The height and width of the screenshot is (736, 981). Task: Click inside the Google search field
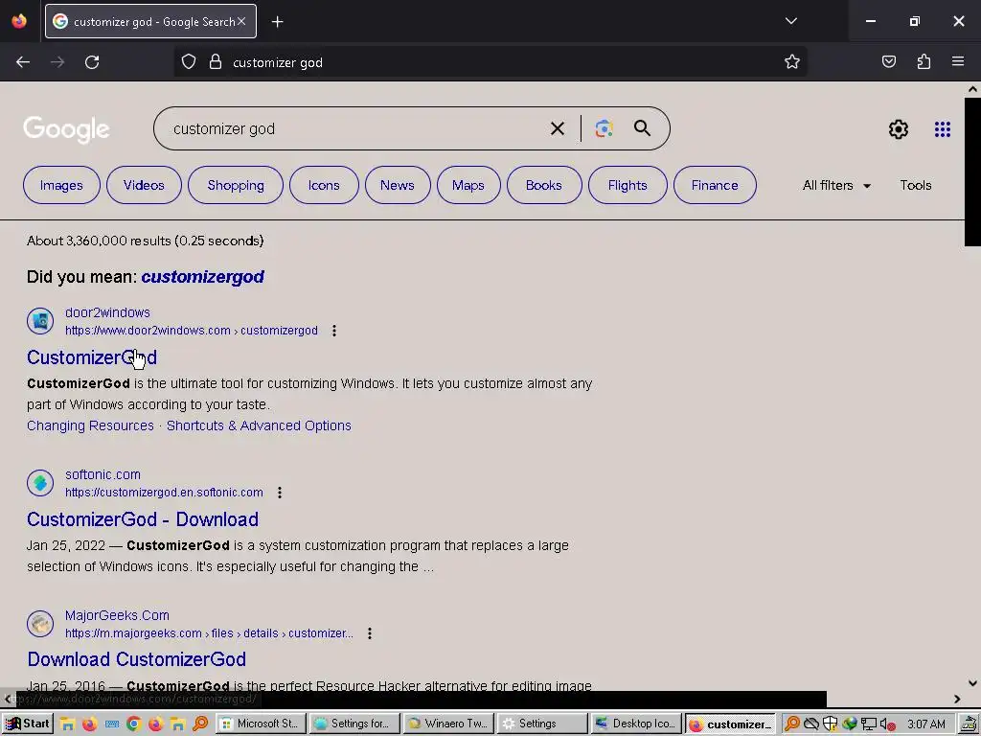click(x=356, y=129)
